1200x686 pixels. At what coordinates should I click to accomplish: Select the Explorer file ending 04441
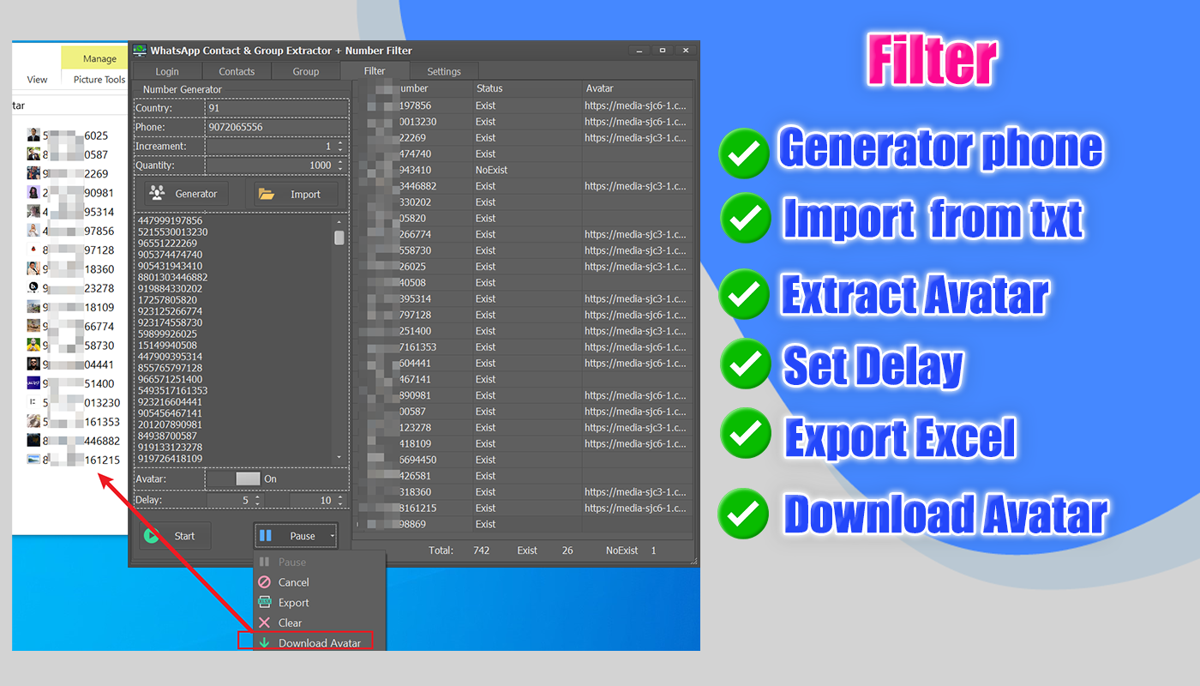70,364
